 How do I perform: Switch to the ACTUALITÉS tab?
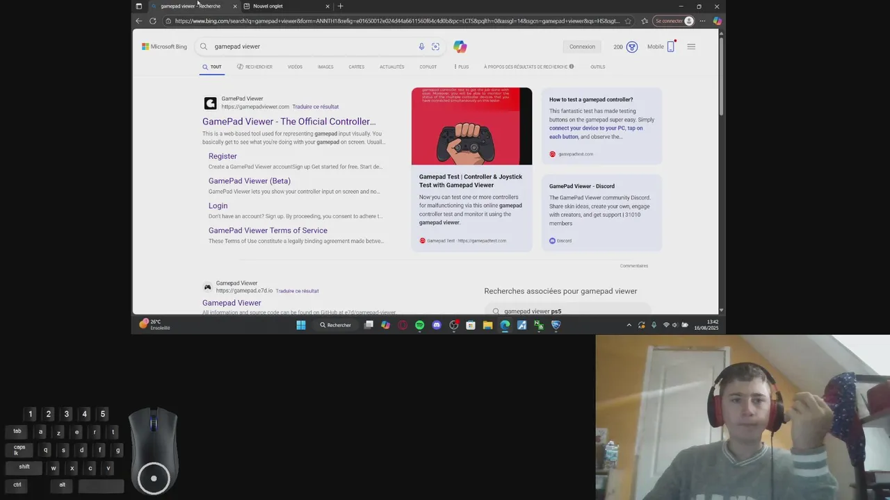tap(391, 67)
